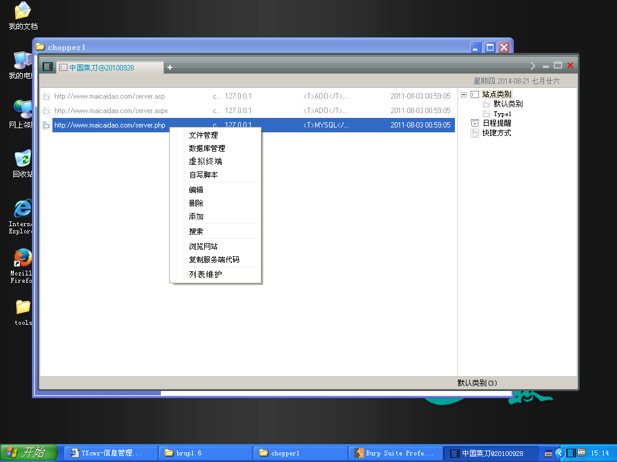
Task: Select 列表维护 menu item
Action: click(x=205, y=274)
